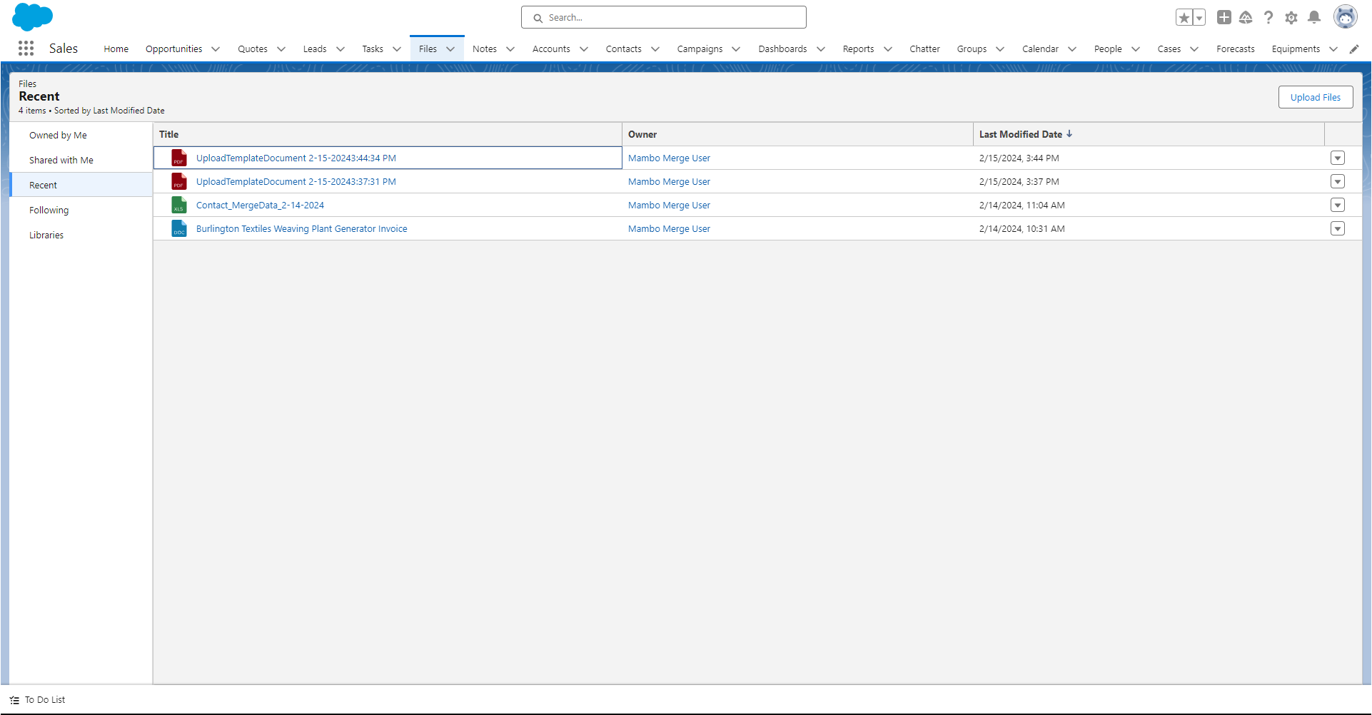Click the user profile avatar
1372x715 pixels.
coord(1346,16)
